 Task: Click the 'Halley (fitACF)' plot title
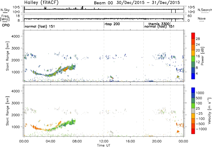click(41, 3)
